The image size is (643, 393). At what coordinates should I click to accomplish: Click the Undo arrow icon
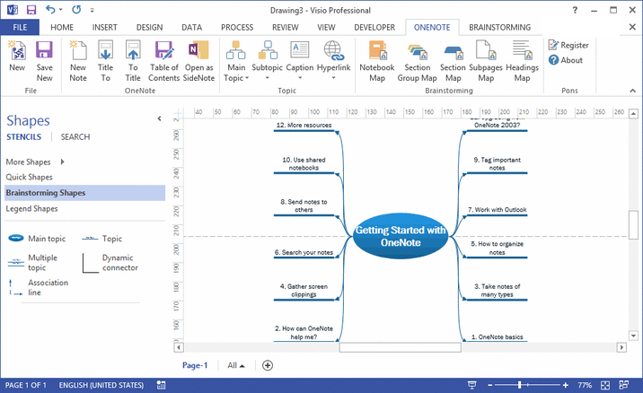pos(50,10)
